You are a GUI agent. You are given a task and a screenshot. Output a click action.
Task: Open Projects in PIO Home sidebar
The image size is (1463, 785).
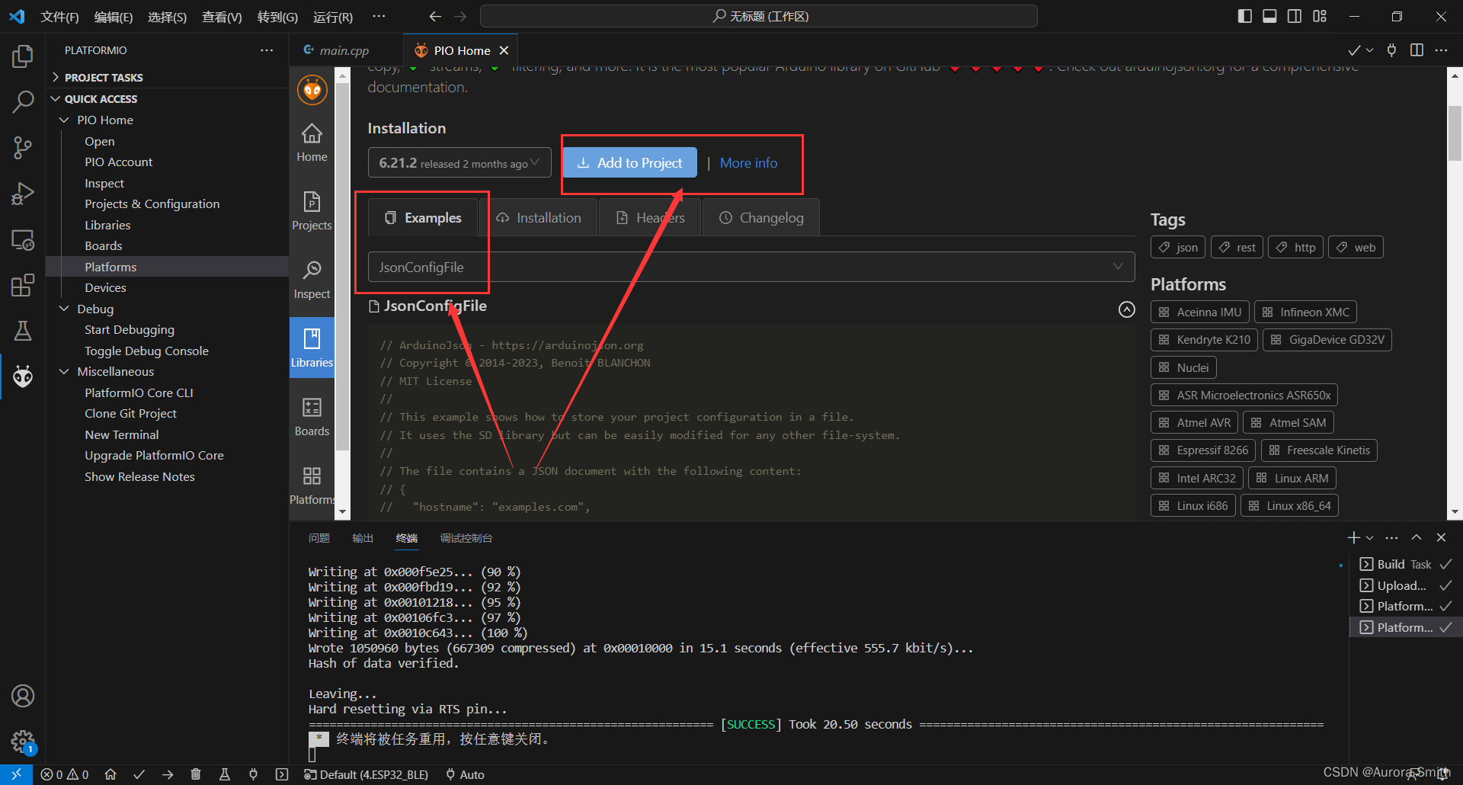click(x=312, y=211)
